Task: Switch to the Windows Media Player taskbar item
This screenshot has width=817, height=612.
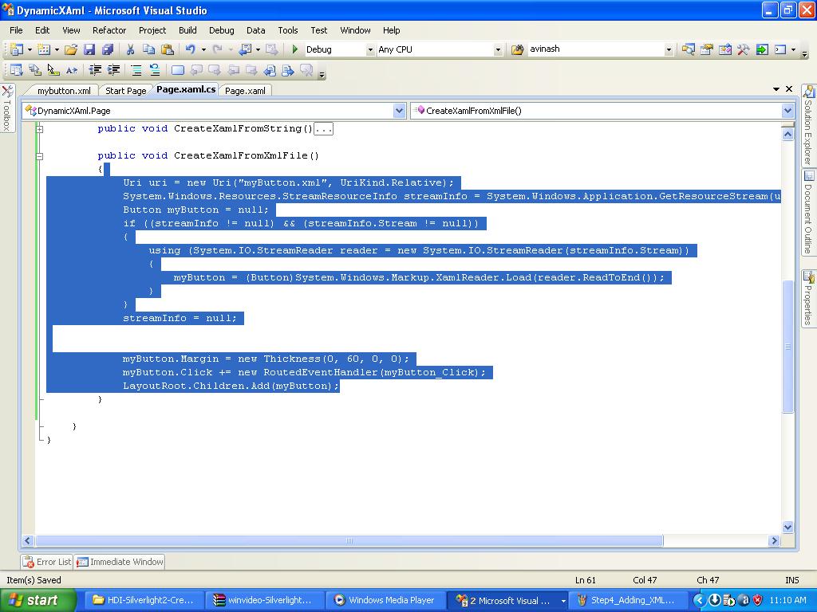Action: tap(385, 601)
